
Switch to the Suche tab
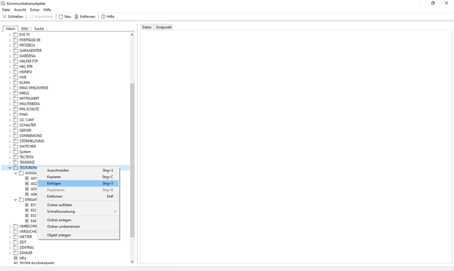(x=39, y=28)
